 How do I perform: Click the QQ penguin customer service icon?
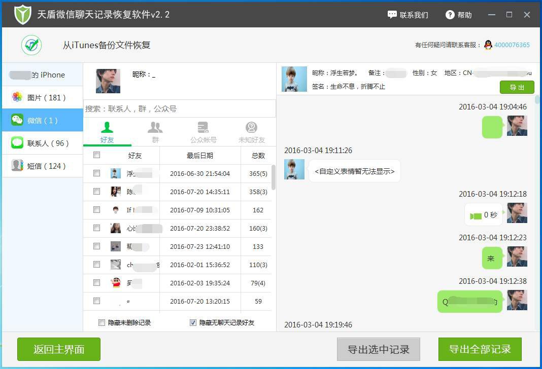pos(487,45)
